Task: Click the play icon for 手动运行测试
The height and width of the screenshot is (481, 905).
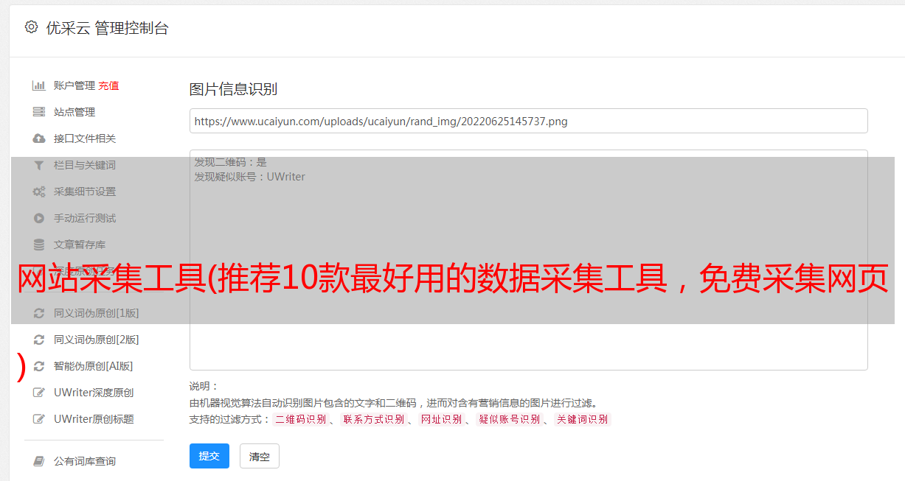Action: point(39,218)
